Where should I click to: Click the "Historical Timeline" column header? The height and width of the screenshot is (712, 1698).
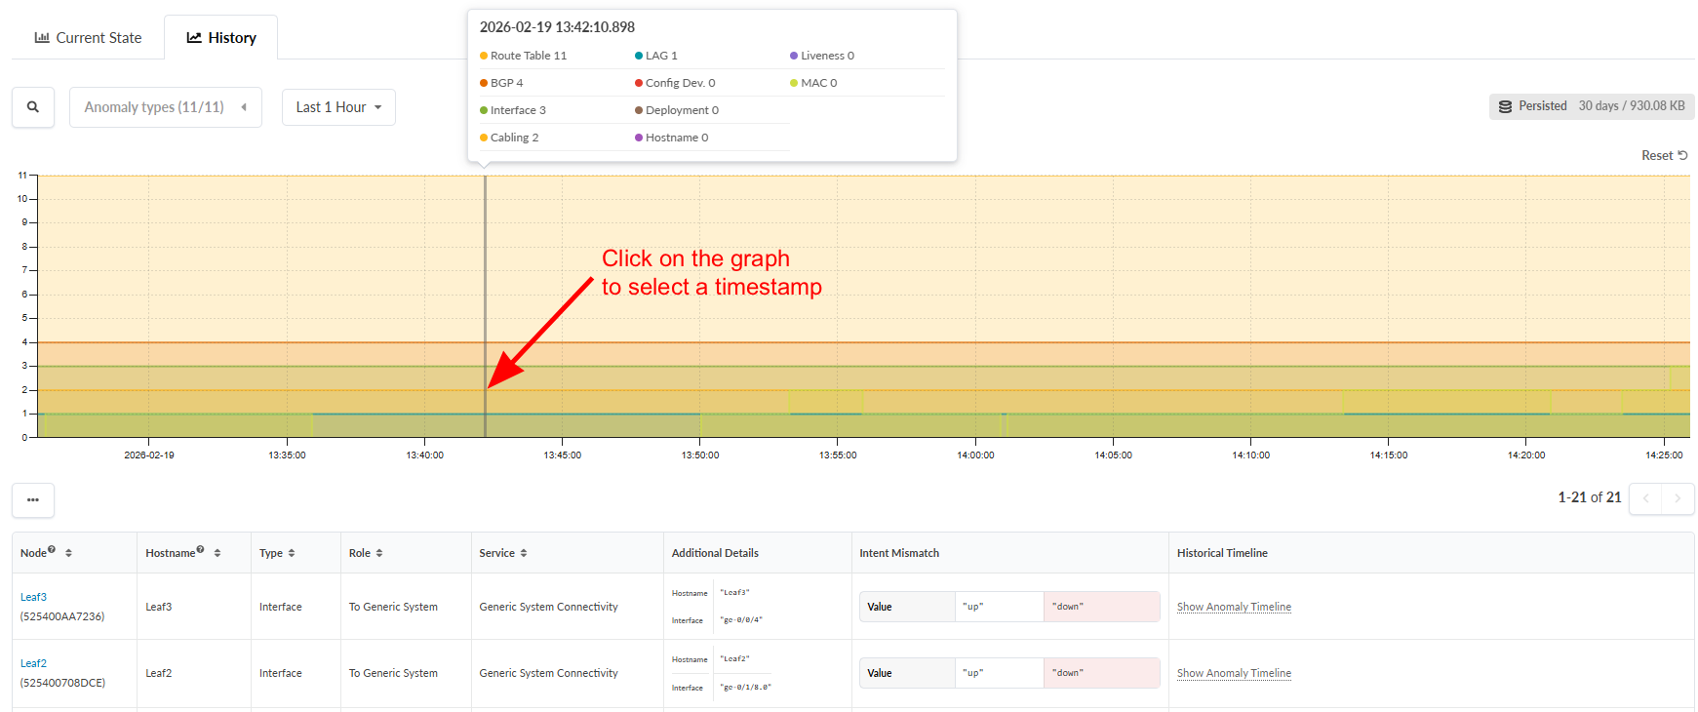pyautogui.click(x=1222, y=553)
